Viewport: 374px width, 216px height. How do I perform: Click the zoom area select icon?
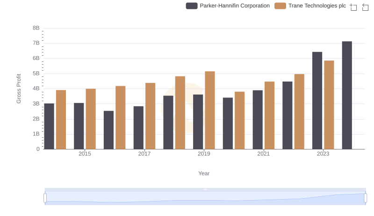[353, 7]
